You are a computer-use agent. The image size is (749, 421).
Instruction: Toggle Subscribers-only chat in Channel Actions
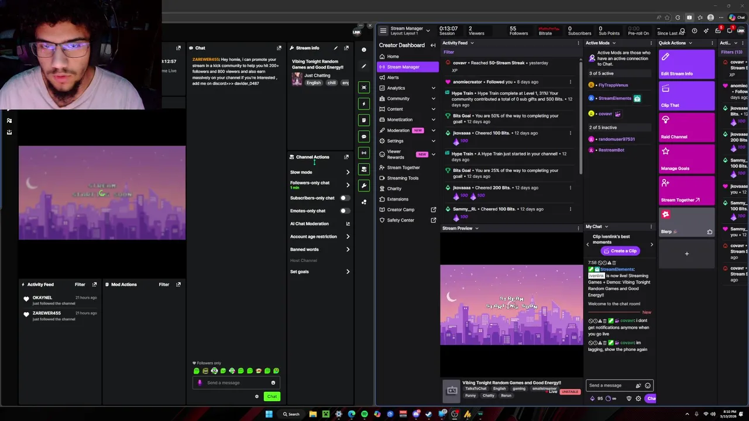point(345,198)
